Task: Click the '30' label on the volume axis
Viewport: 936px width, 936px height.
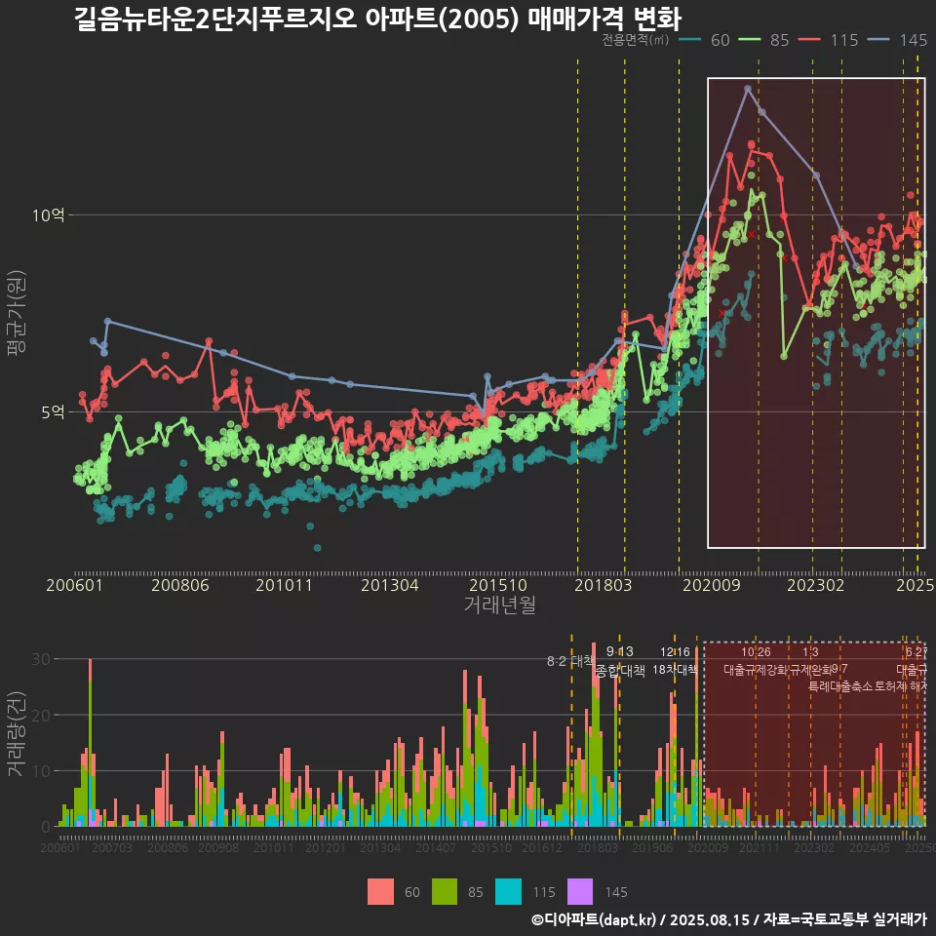Action: (x=41, y=659)
